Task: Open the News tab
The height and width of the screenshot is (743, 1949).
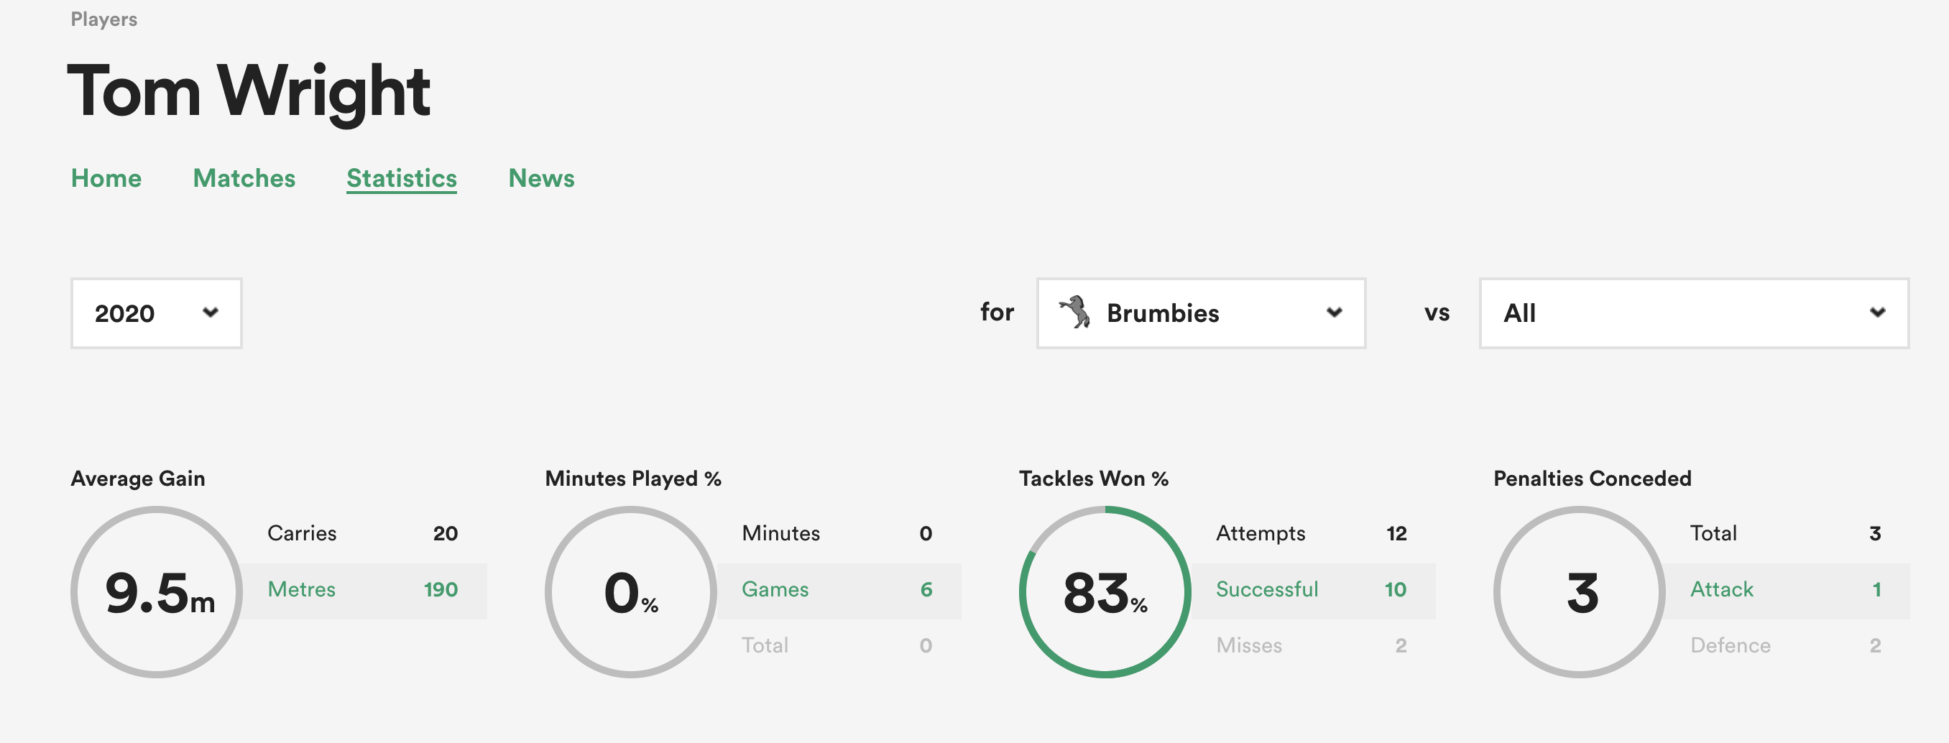Action: pyautogui.click(x=541, y=178)
